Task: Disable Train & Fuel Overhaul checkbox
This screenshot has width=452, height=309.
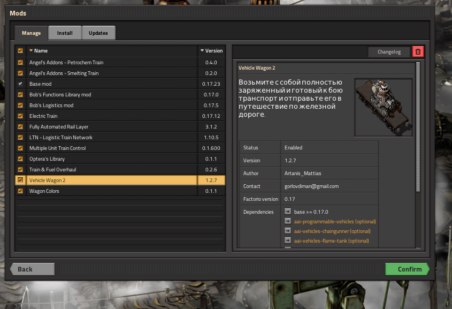Action: [x=20, y=169]
